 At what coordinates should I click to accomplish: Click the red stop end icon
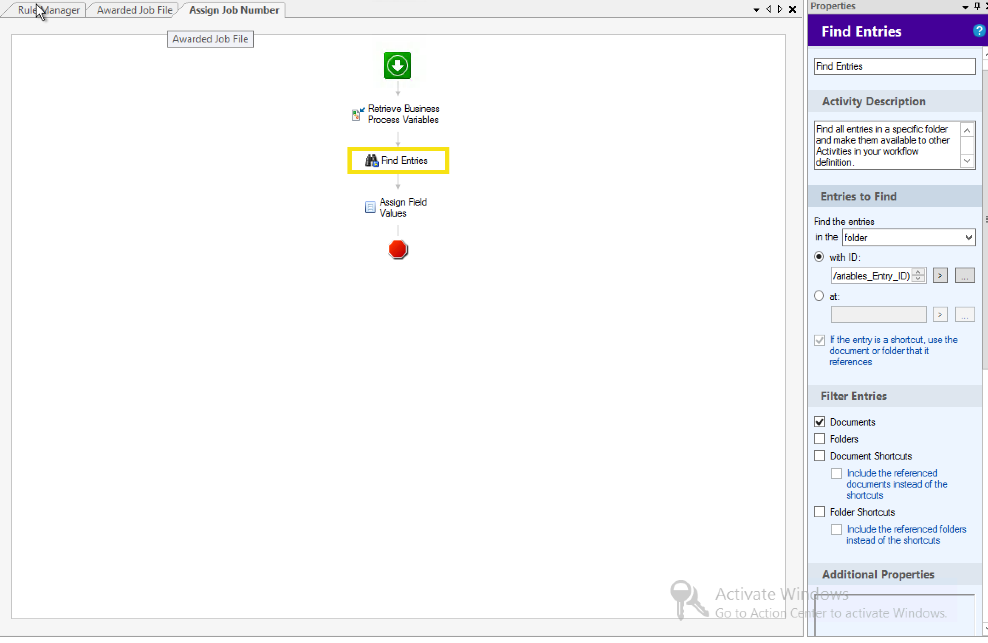coord(398,249)
